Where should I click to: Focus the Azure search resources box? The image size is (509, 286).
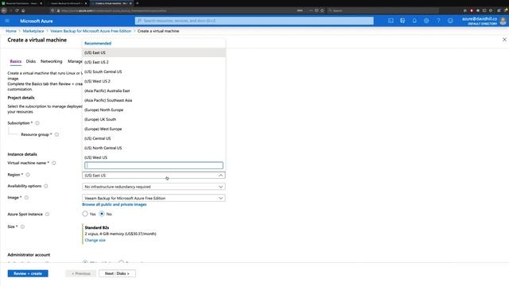[x=254, y=21]
